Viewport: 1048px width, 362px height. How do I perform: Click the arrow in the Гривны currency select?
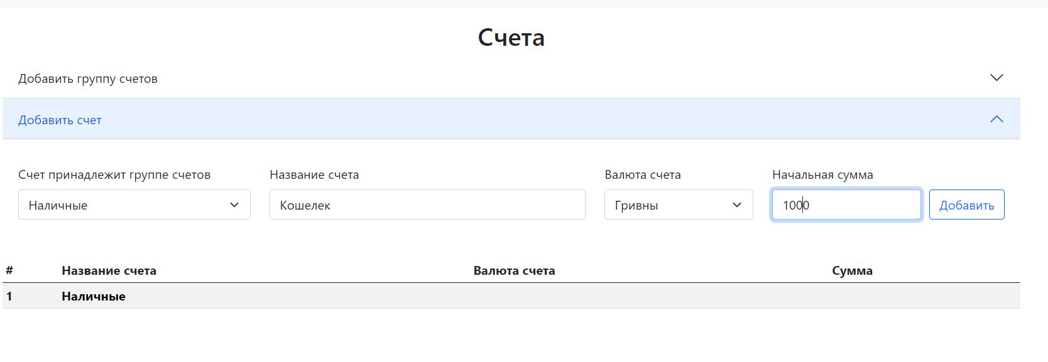click(x=737, y=205)
